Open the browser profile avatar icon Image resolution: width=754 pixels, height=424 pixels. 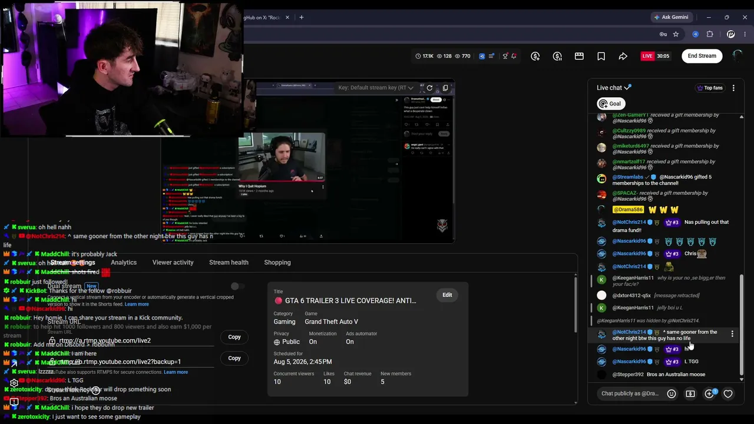tap(731, 34)
